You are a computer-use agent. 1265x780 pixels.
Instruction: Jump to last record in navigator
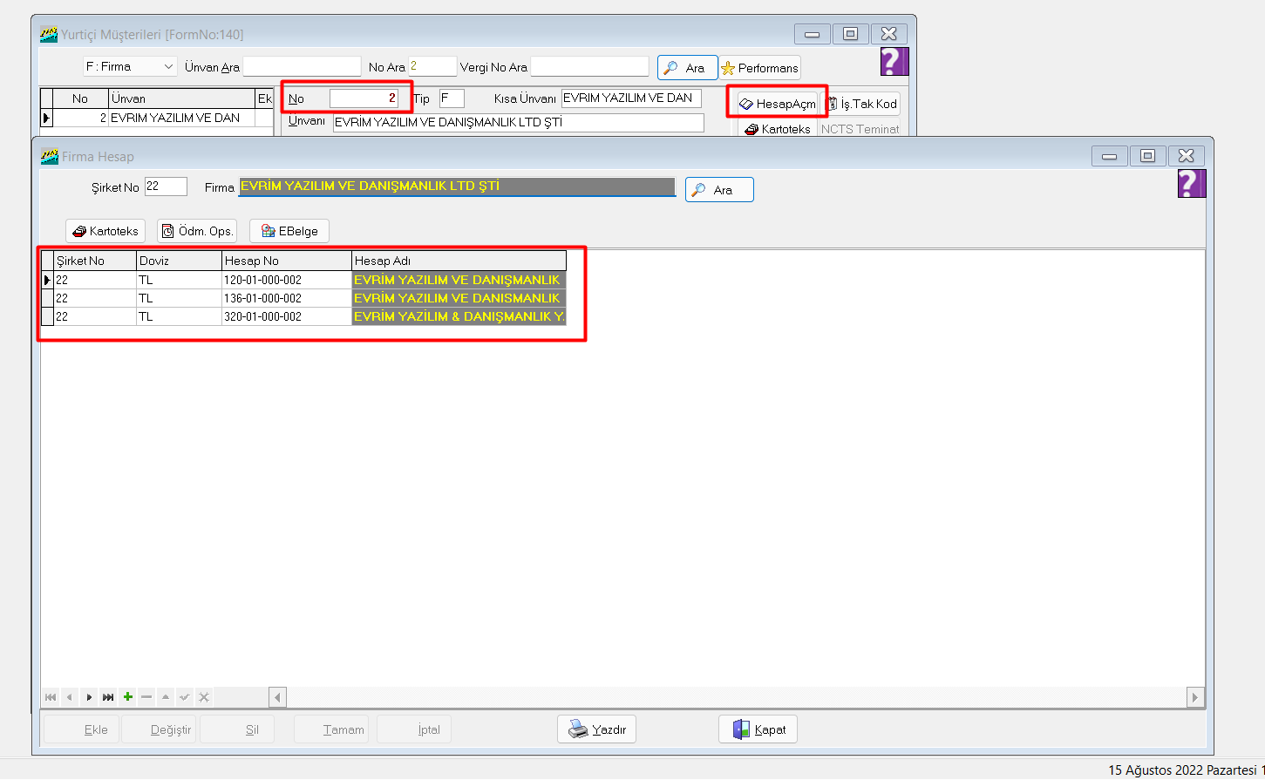click(108, 697)
